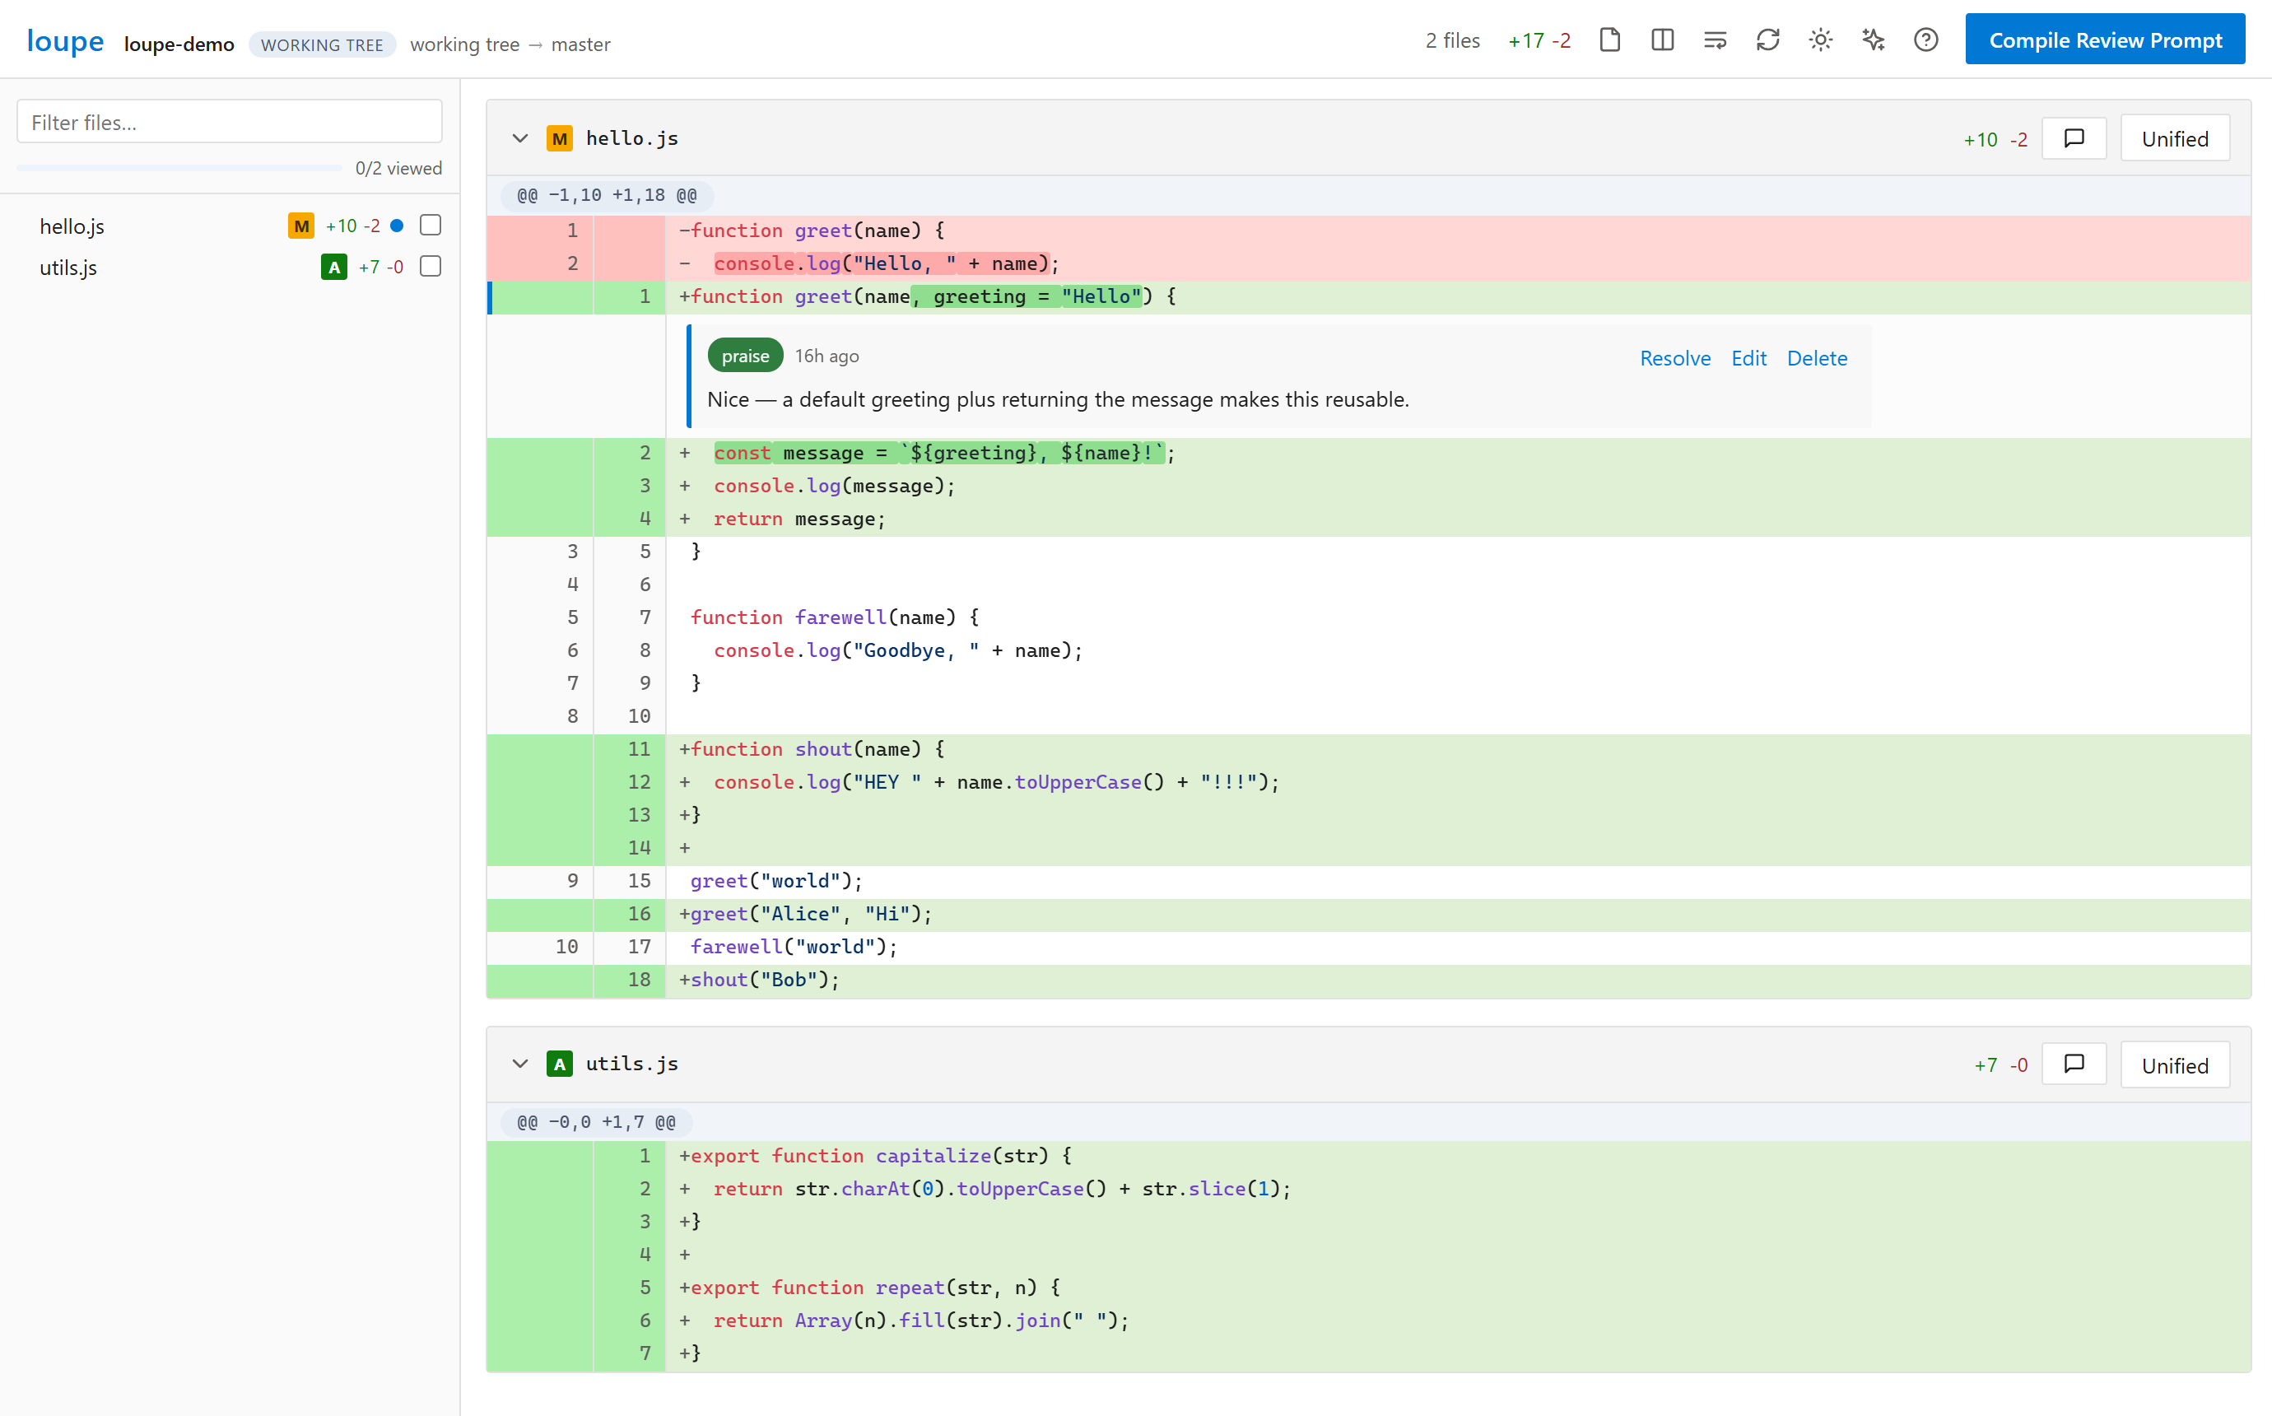Viewport: 2272px width, 1416px height.
Task: Open the help question mark icon
Action: (x=1925, y=40)
